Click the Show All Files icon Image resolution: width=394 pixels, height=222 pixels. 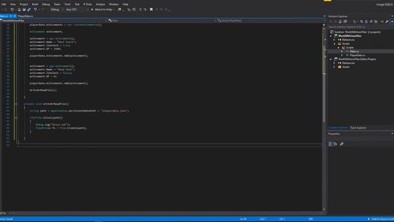(x=376, y=22)
